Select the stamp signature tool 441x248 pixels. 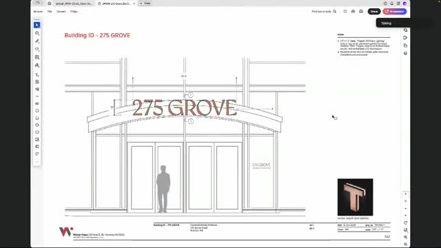[37, 65]
